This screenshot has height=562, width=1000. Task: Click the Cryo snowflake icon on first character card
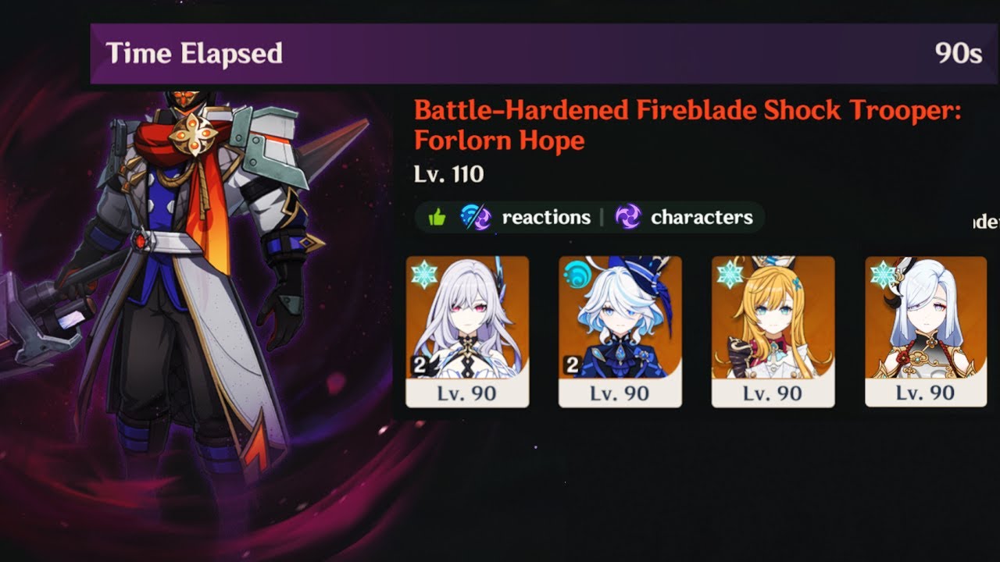click(x=424, y=275)
